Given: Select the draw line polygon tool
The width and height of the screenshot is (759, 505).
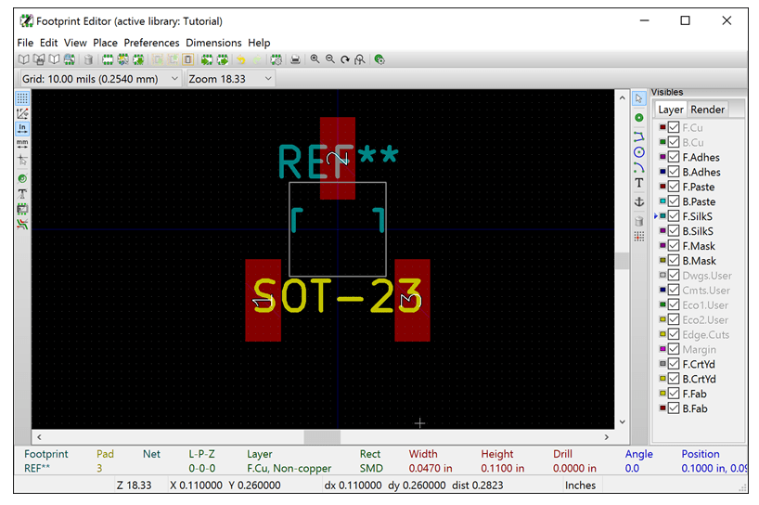Looking at the screenshot, I should click(x=639, y=137).
